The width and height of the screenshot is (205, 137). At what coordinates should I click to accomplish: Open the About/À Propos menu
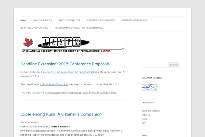(42, 20)
